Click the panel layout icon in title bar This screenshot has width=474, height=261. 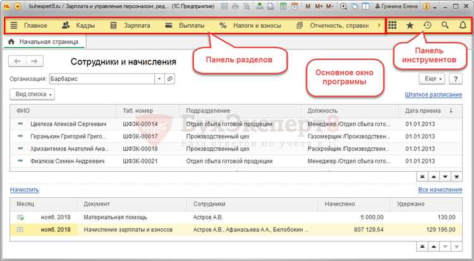(366, 6)
